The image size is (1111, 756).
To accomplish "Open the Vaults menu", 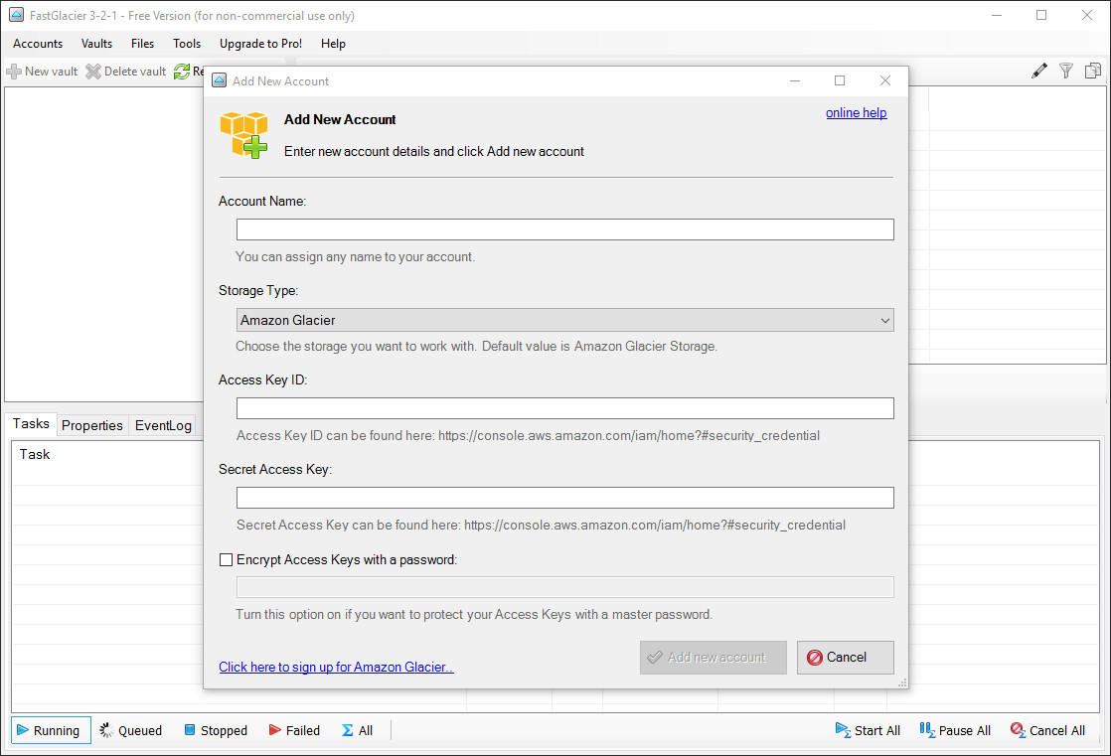I will pos(96,44).
